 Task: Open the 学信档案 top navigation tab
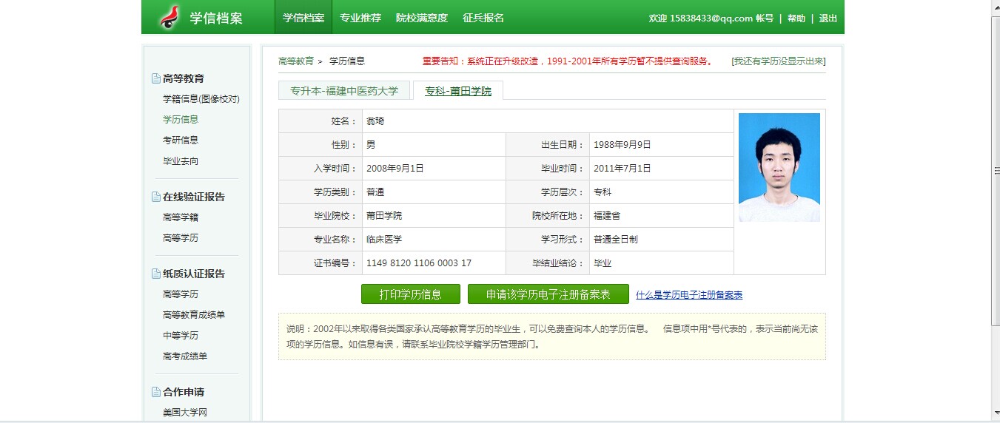303,18
